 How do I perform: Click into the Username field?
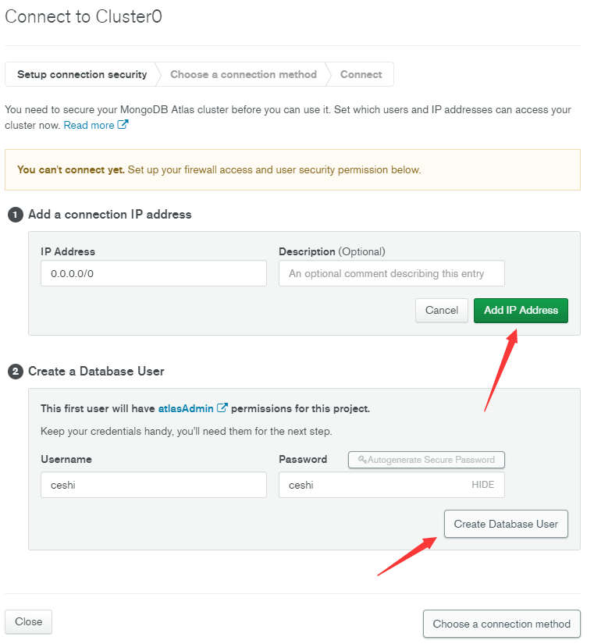[x=154, y=485]
